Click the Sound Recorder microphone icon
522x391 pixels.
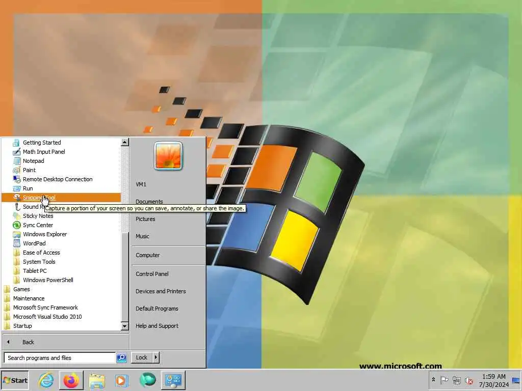click(x=16, y=207)
